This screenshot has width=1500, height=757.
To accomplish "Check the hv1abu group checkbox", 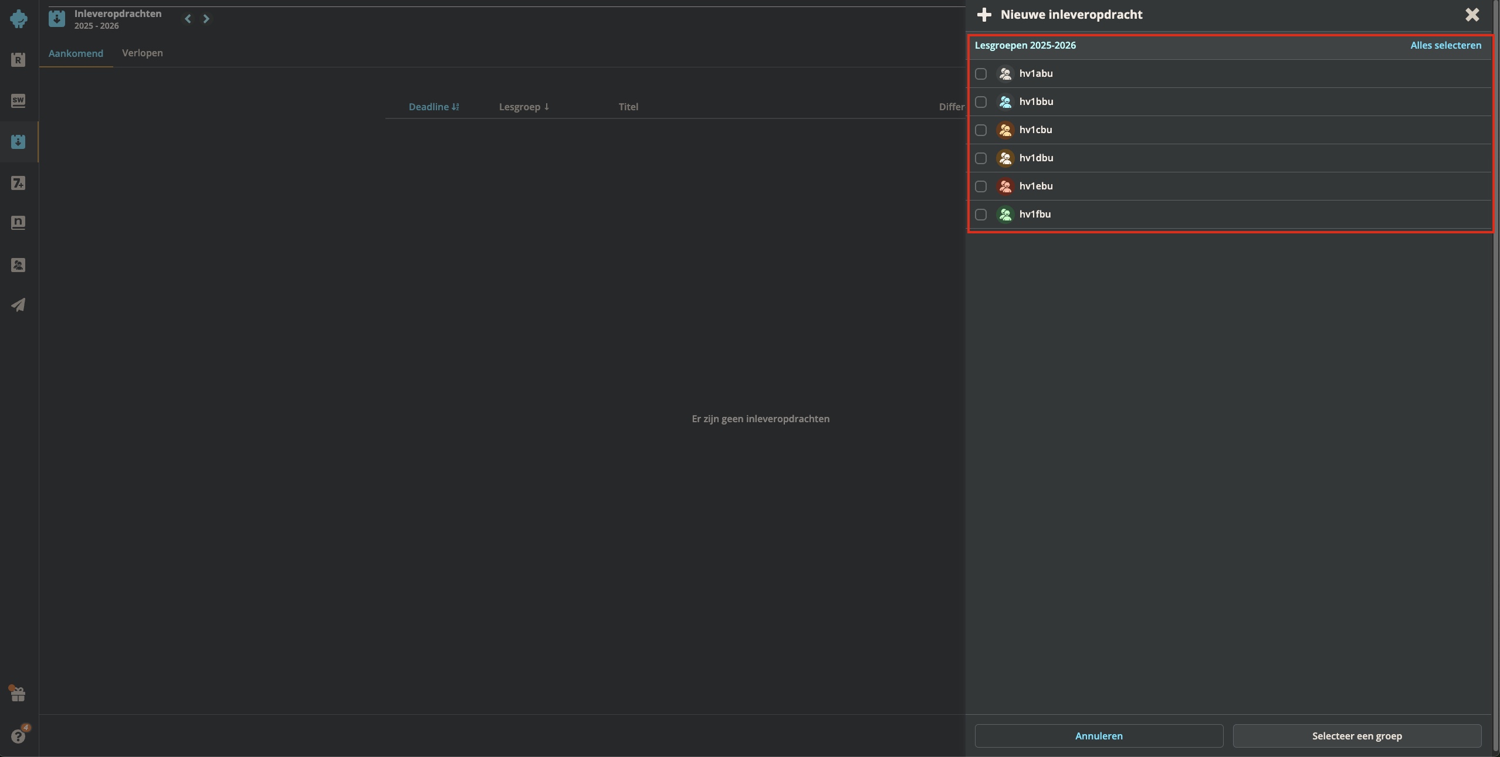I will pos(981,74).
